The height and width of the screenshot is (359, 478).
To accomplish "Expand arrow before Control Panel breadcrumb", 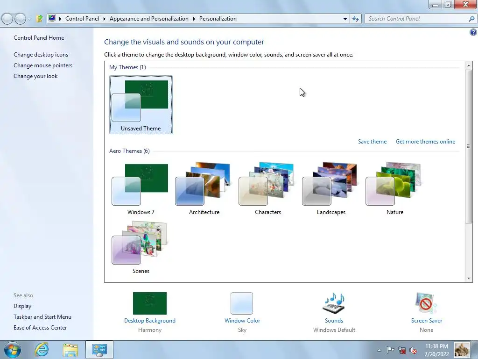I will (x=60, y=19).
